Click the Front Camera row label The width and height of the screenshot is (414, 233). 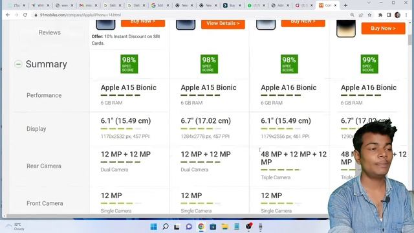(x=45, y=203)
